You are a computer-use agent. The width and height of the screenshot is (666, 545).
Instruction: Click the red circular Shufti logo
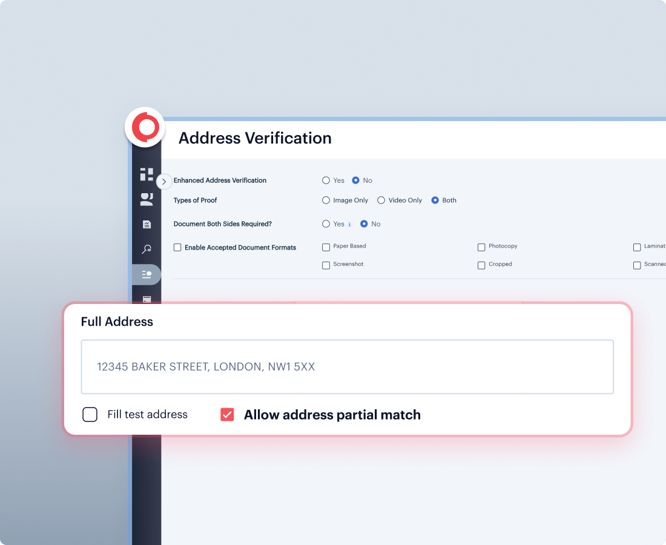click(145, 127)
